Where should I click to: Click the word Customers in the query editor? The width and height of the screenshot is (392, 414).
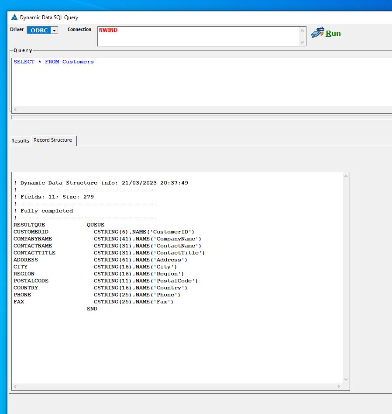pos(78,62)
